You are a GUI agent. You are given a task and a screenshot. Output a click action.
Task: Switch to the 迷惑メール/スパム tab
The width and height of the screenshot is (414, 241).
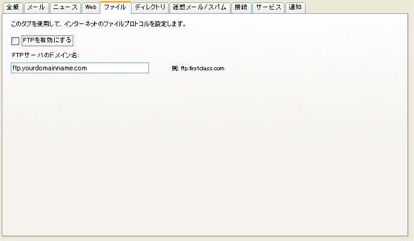point(199,8)
